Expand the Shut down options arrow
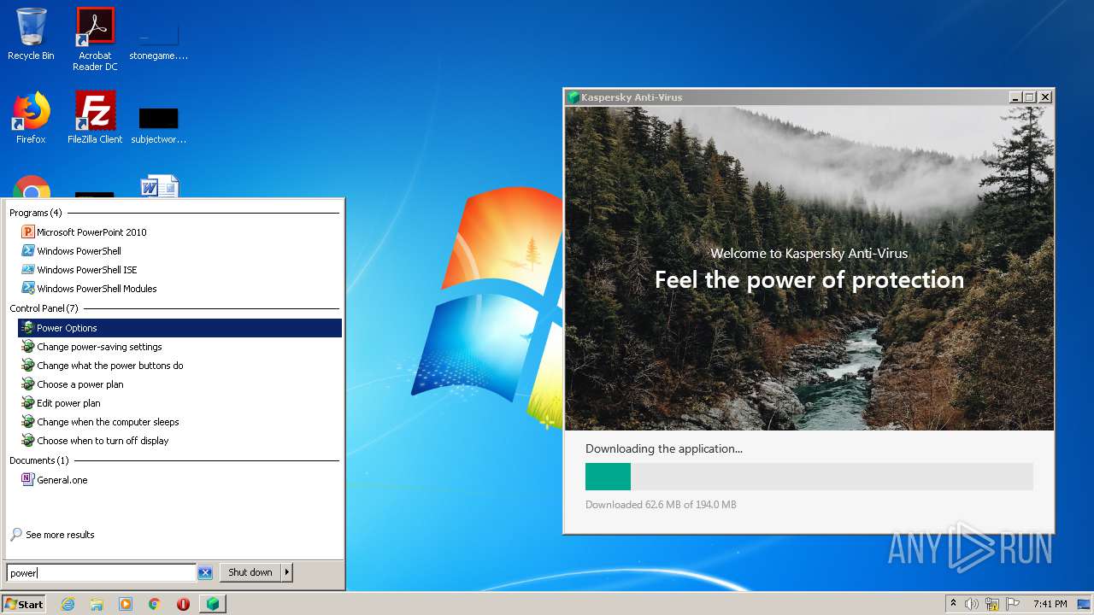 click(287, 572)
